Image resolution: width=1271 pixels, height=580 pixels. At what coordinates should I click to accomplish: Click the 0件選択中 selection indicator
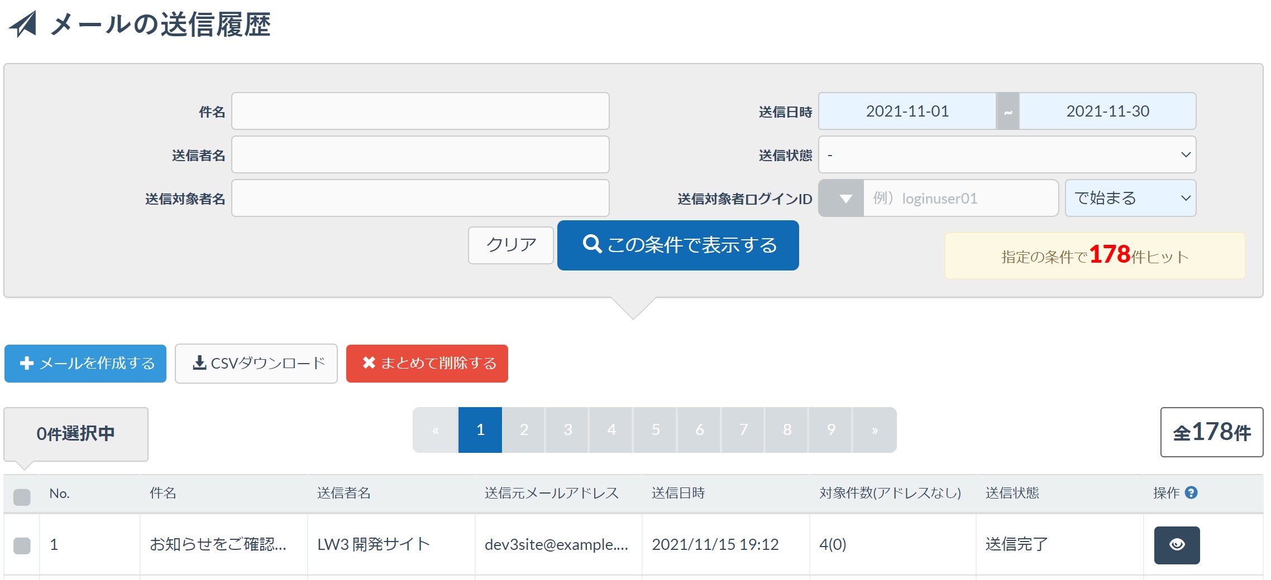pyautogui.click(x=76, y=434)
